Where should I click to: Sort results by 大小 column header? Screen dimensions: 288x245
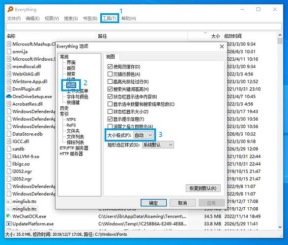(x=205, y=36)
